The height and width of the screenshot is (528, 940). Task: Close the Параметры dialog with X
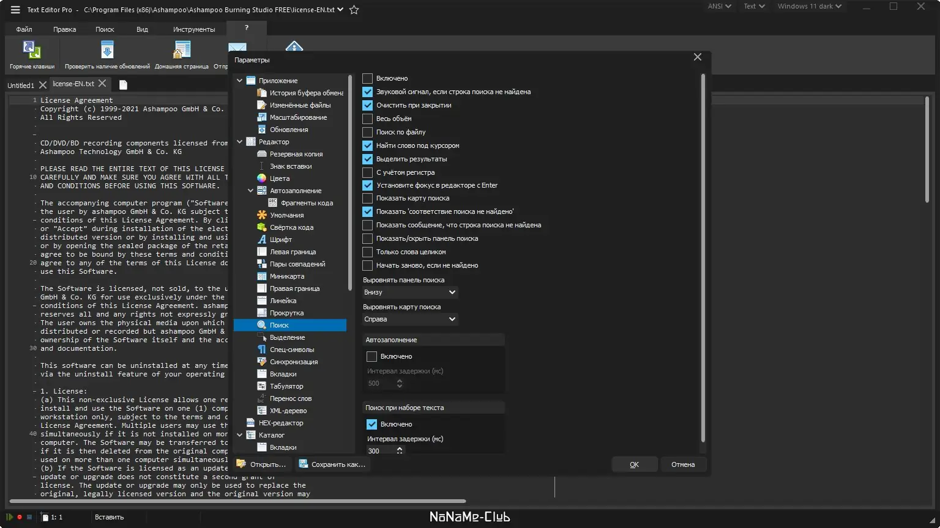pos(698,57)
